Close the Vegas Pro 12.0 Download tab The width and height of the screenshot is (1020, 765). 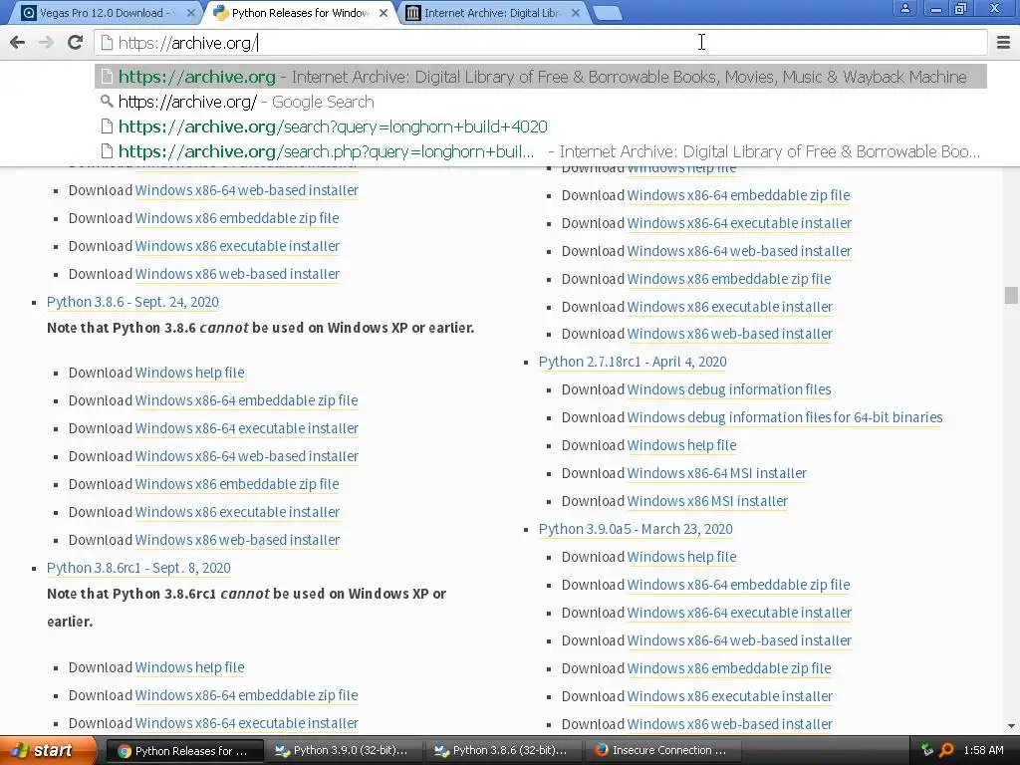coord(191,13)
